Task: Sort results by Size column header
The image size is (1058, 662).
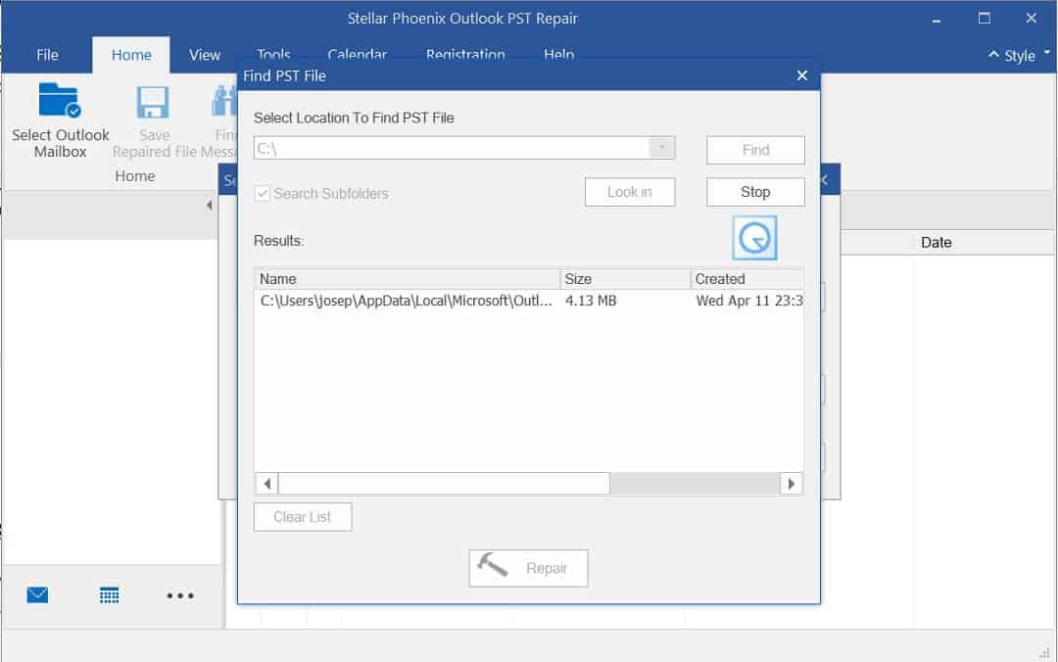Action: point(625,279)
